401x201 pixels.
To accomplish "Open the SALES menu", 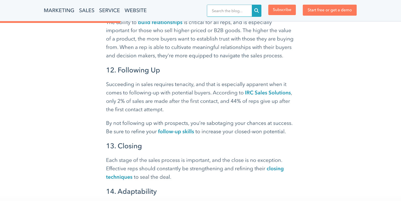I will (x=87, y=10).
